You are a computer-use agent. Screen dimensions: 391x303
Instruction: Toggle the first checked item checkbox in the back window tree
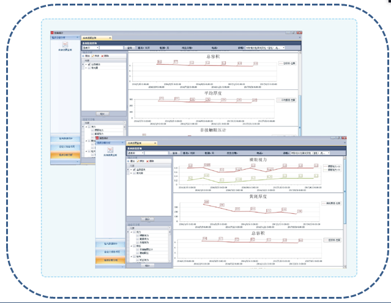(x=88, y=64)
